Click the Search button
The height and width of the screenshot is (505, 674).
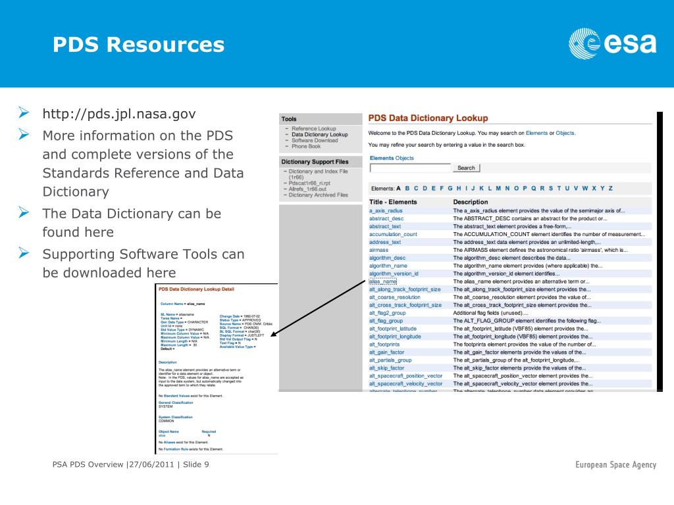[466, 168]
